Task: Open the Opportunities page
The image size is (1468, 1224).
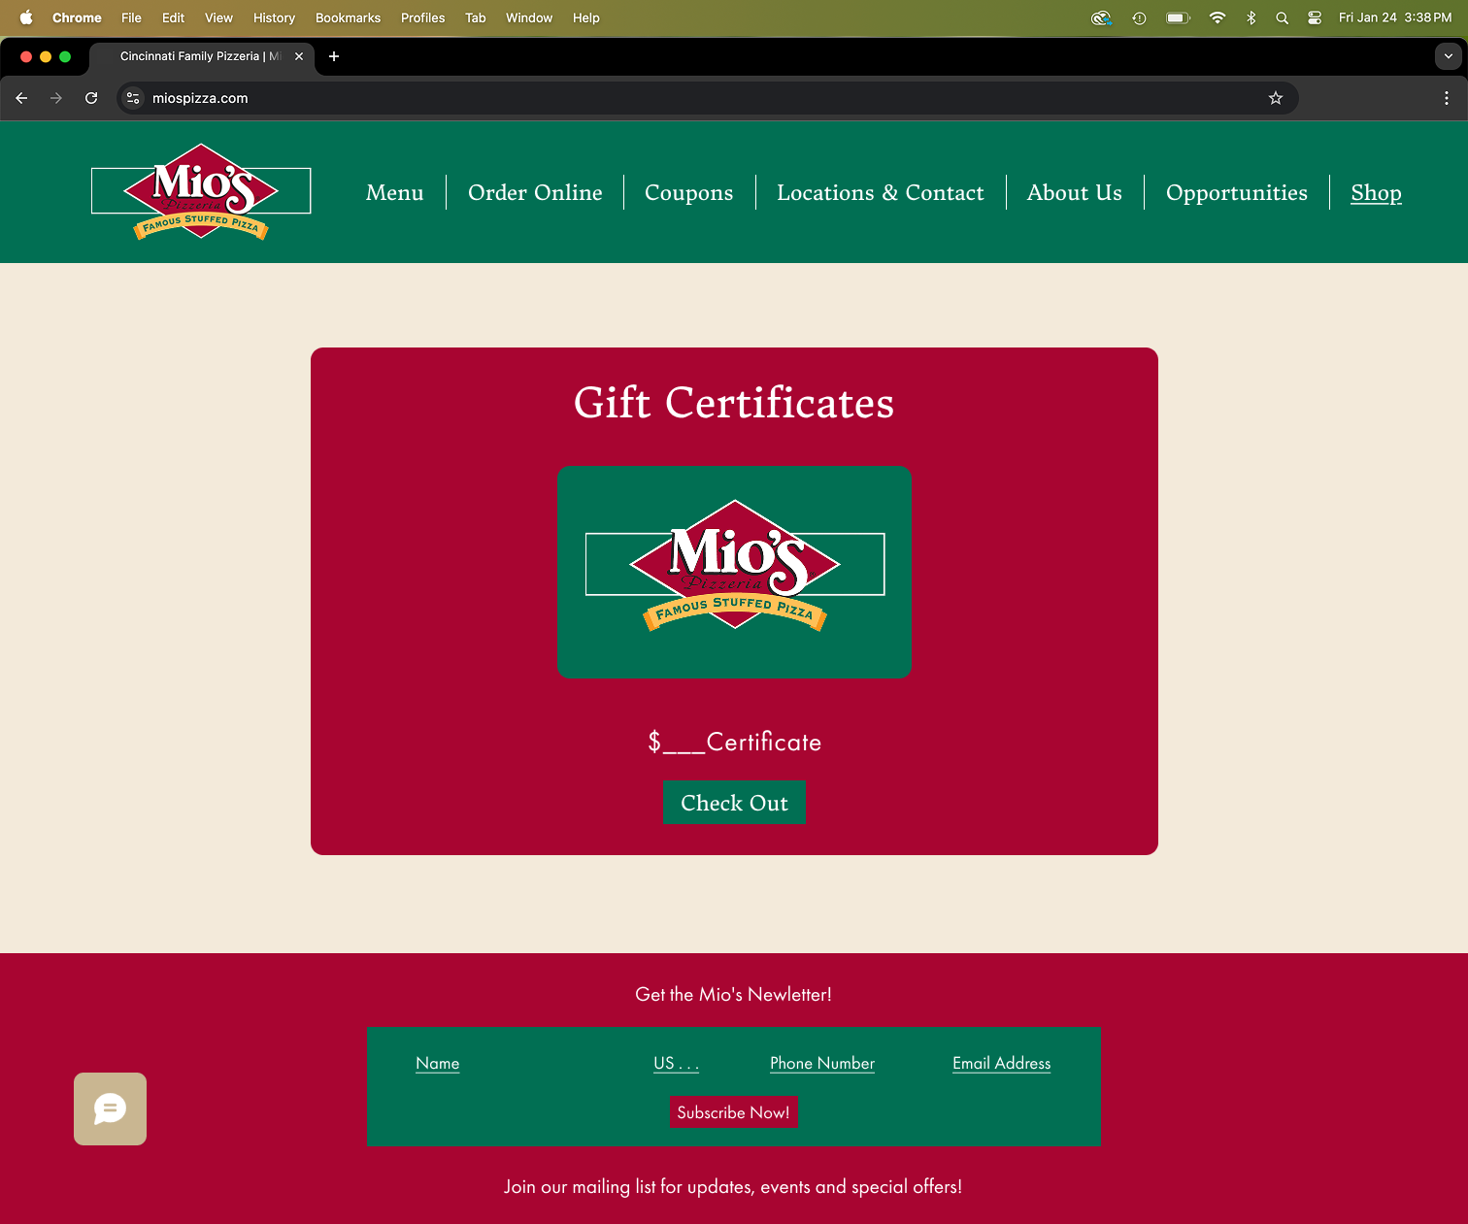Action: pos(1237,192)
